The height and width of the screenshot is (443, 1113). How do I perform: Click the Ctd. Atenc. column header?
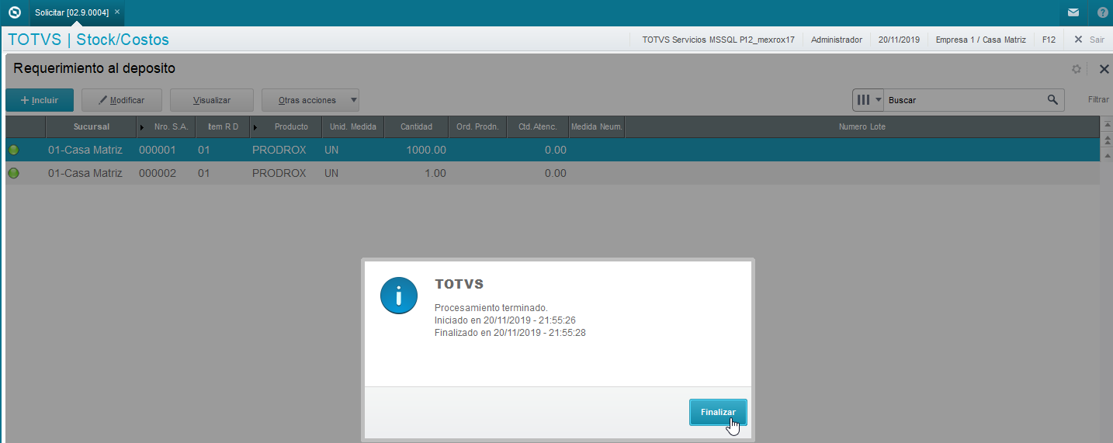(537, 126)
